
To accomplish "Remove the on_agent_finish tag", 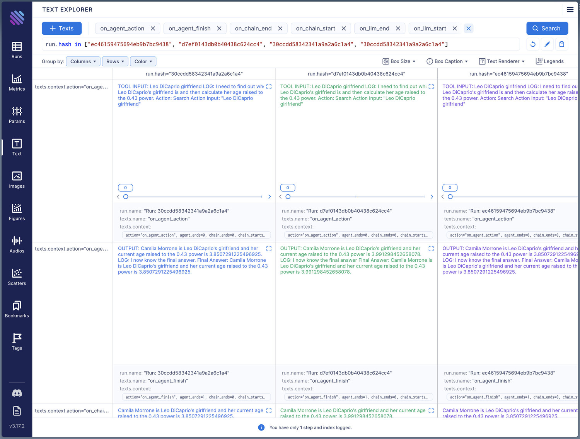I will pyautogui.click(x=219, y=29).
